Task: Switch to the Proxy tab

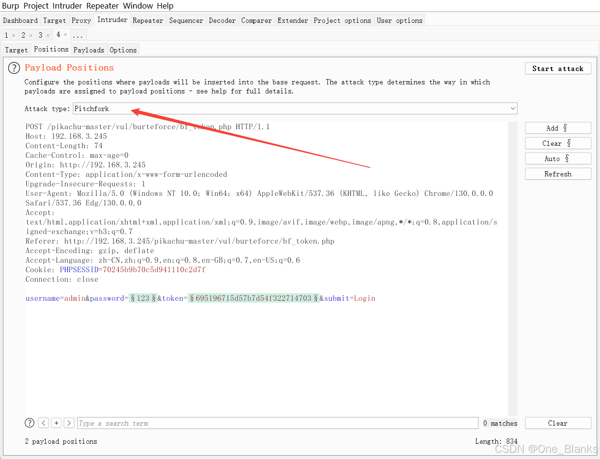Action: coord(81,20)
